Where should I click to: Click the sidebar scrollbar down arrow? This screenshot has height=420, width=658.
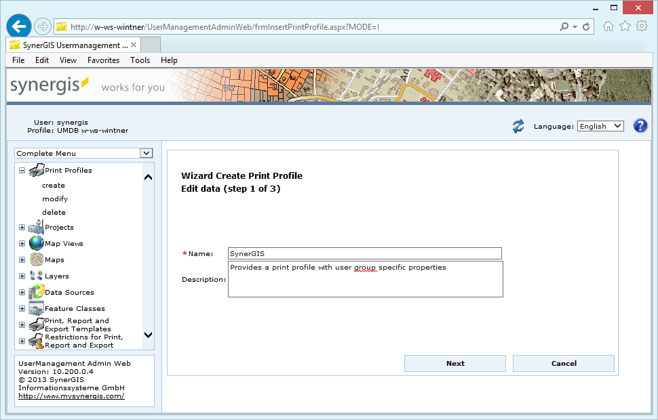[148, 335]
